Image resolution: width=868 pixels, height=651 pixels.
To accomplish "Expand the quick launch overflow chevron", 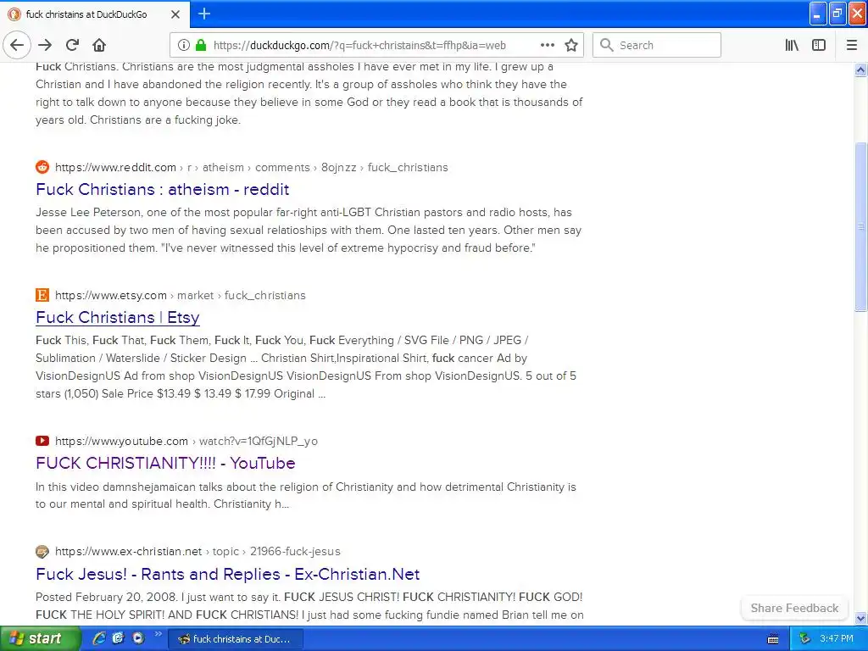I will pyautogui.click(x=158, y=634).
